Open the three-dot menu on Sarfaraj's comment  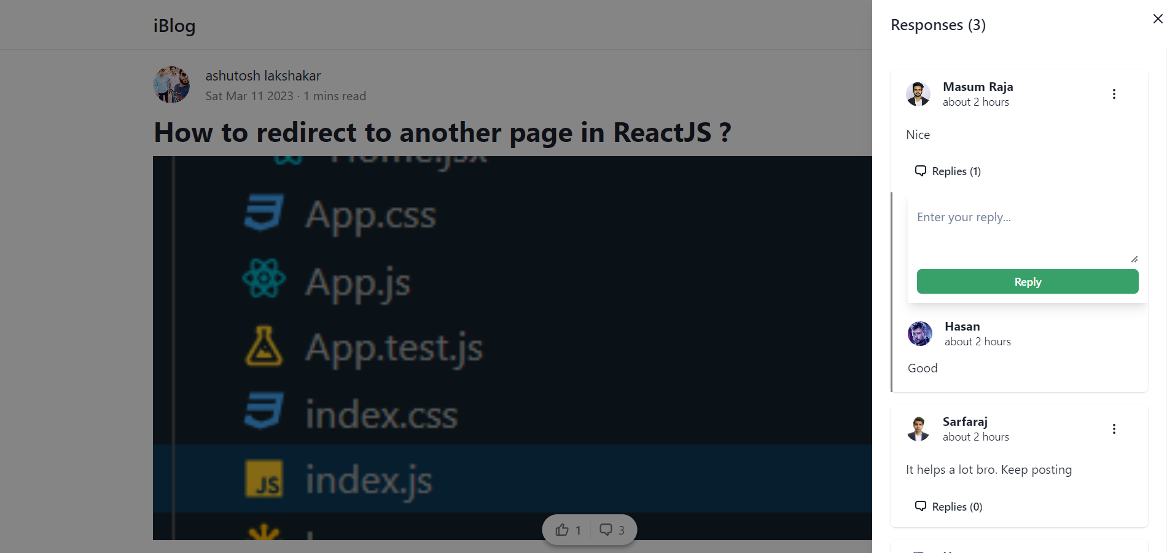tap(1114, 429)
